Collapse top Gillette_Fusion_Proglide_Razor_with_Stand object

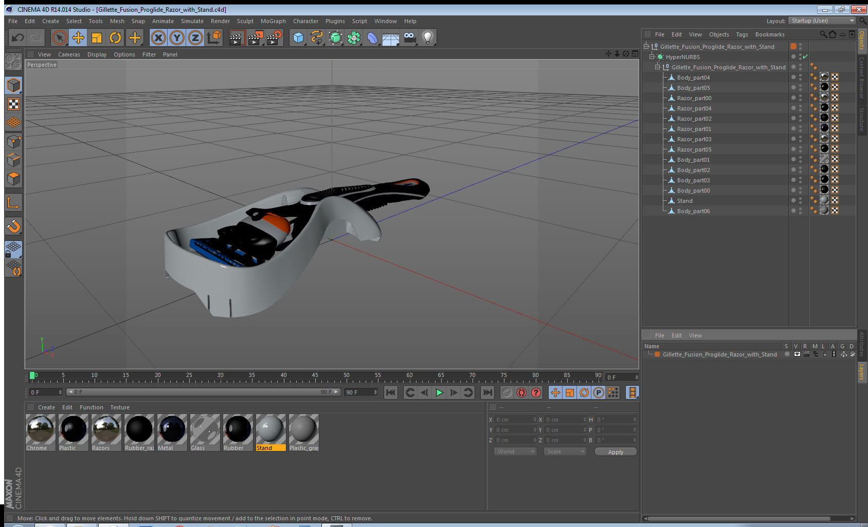pos(646,46)
